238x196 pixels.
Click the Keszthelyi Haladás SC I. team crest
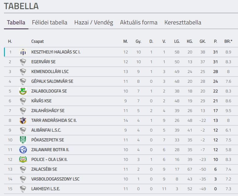tap(23, 52)
